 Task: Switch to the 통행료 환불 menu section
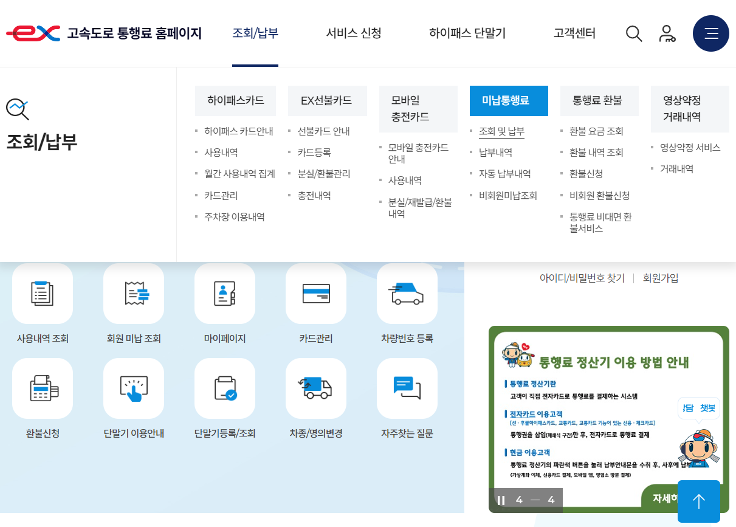(599, 100)
